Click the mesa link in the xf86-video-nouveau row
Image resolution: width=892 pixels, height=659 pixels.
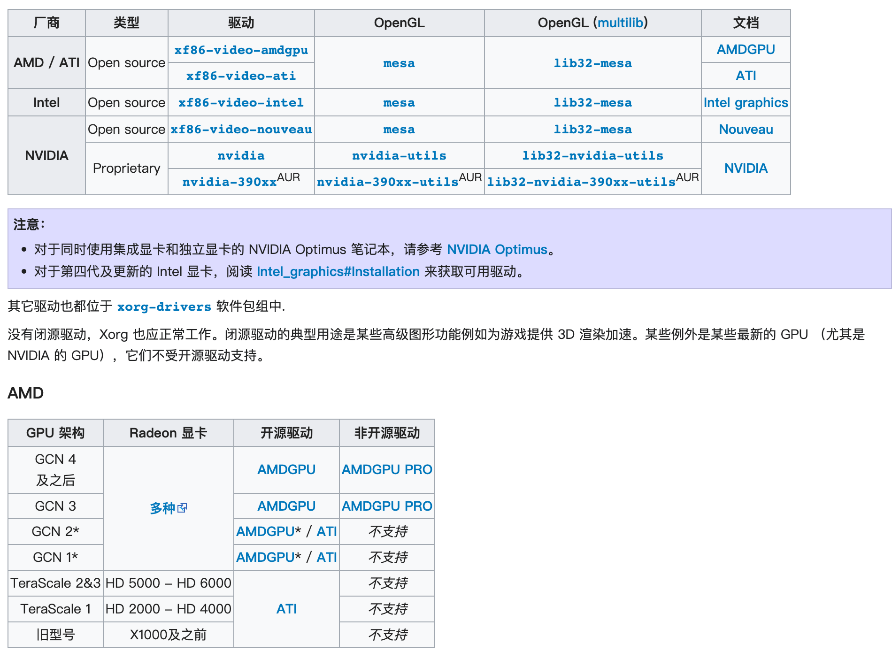point(399,129)
